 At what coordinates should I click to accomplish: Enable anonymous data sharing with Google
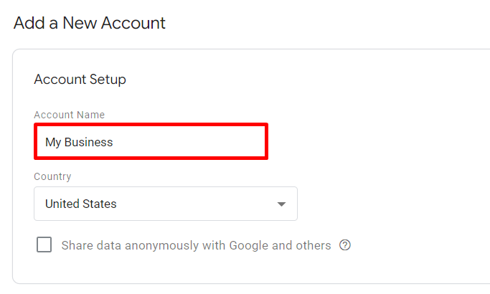tap(44, 245)
